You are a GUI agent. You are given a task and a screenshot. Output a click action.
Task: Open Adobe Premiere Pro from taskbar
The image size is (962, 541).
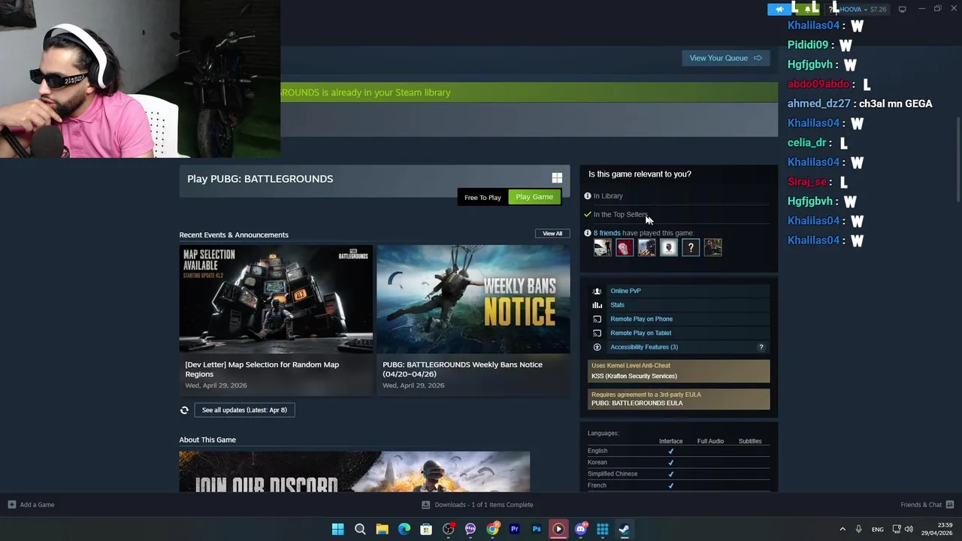click(515, 529)
